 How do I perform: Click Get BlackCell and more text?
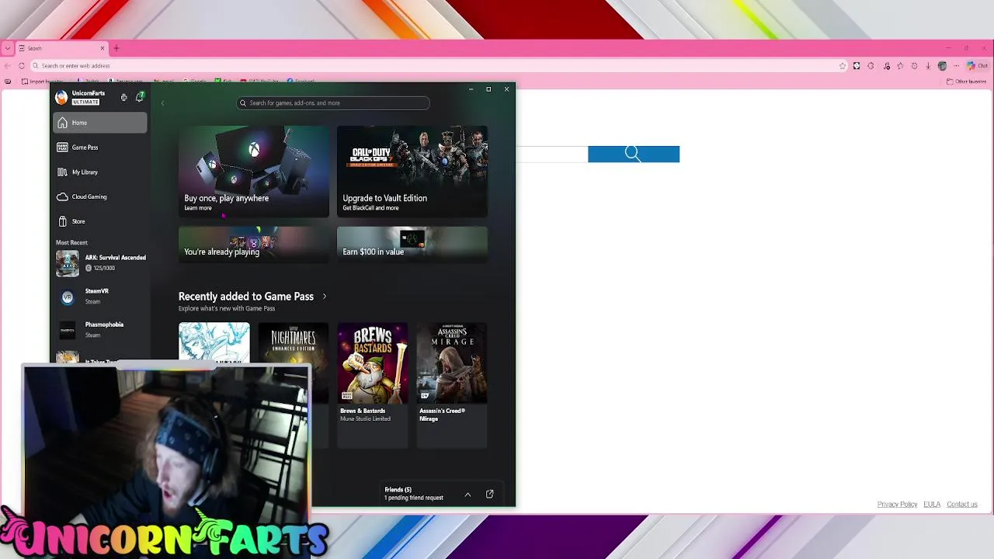click(370, 208)
